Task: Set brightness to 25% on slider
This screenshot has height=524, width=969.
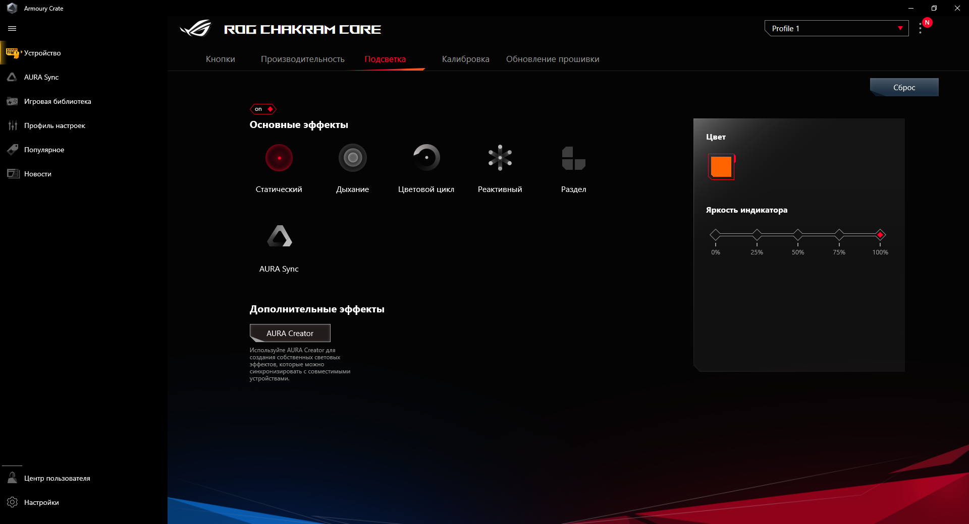Action: 757,235
